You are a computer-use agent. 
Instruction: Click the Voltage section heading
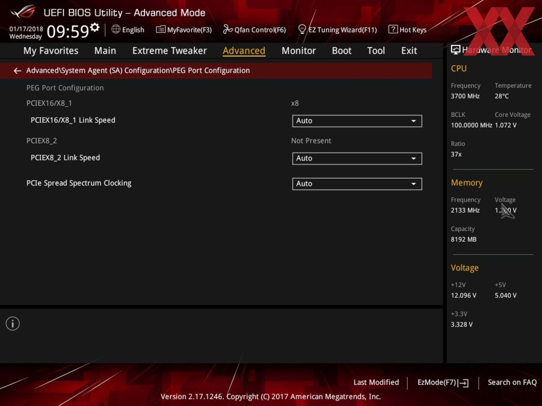pos(465,268)
